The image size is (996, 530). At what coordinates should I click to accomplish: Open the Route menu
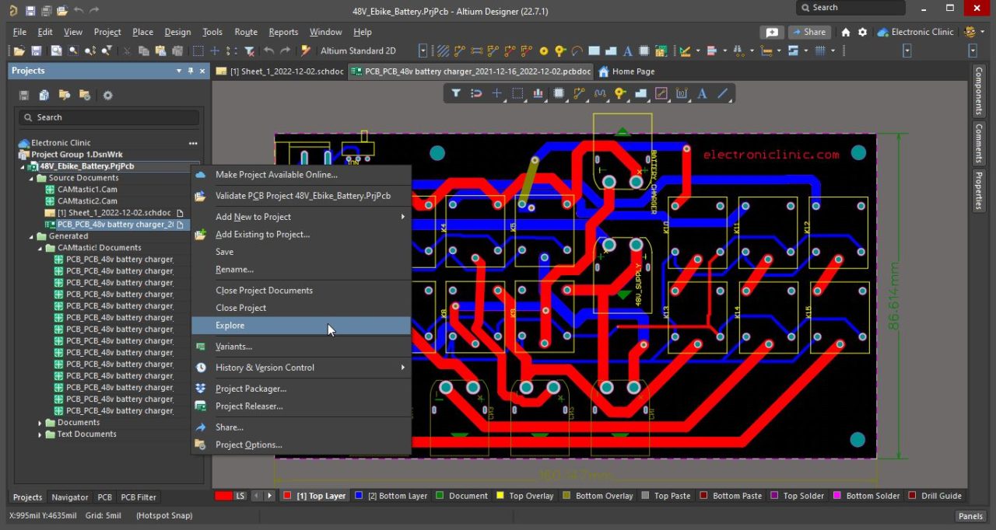click(x=246, y=32)
